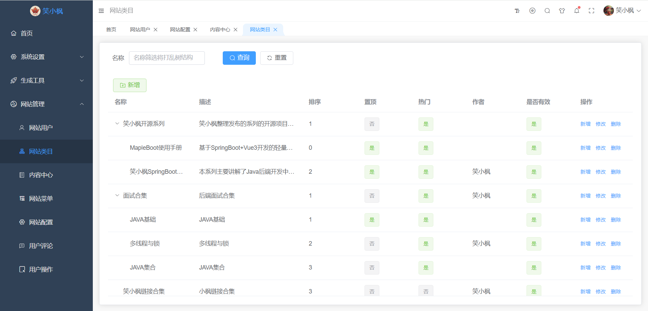648x311 pixels.
Task: Toggle the sidebar collapse hamburger icon
Action: [x=101, y=11]
